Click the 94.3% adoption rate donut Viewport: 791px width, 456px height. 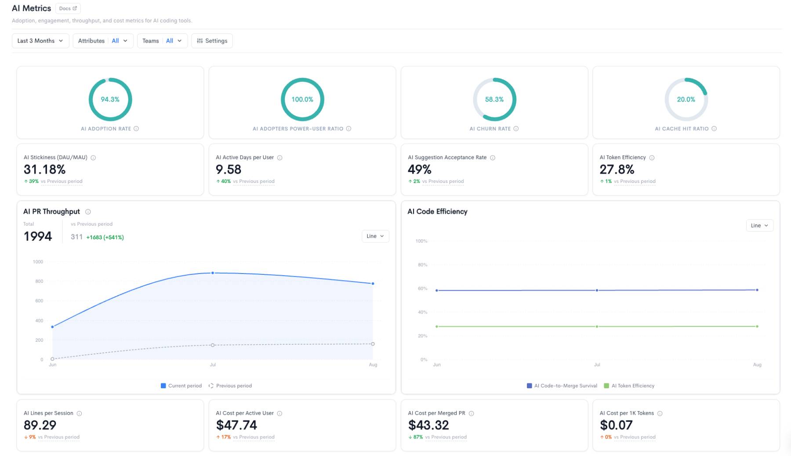pyautogui.click(x=110, y=99)
